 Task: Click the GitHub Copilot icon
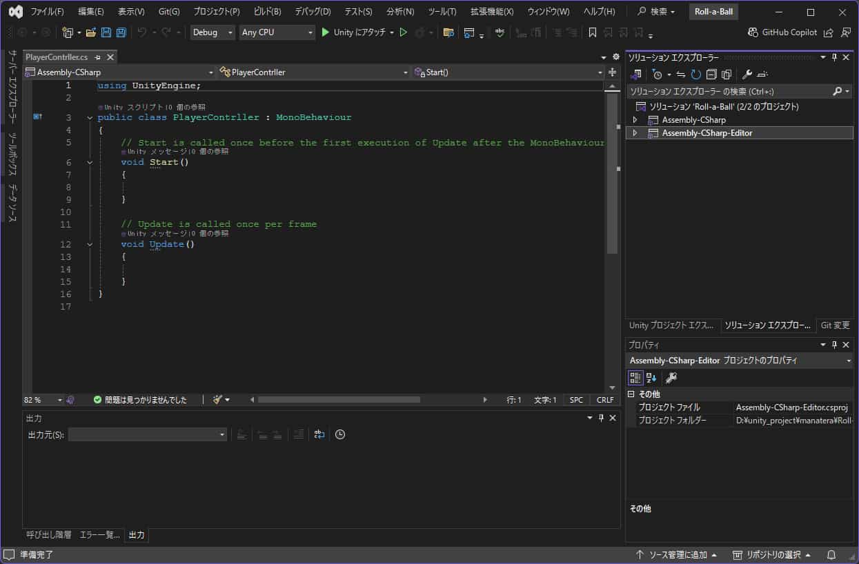(754, 32)
